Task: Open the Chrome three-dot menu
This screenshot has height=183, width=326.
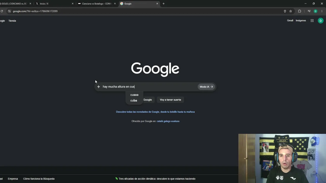Action: (x=322, y=11)
